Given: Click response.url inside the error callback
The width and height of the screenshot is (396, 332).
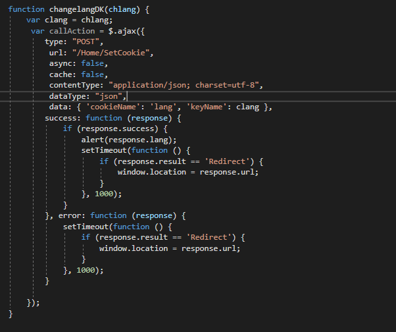Looking at the screenshot, I should pos(209,248).
